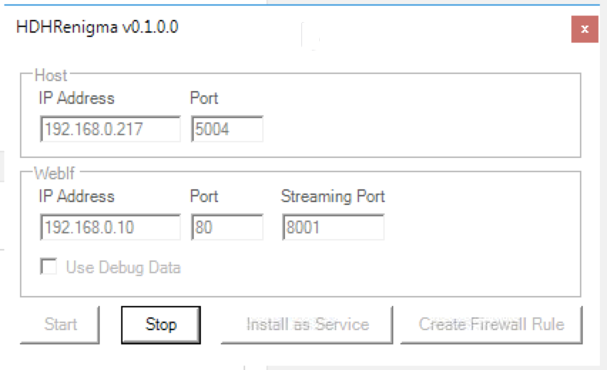Image resolution: width=607 pixels, height=370 pixels.
Task: Click Install as Service
Action: click(307, 324)
